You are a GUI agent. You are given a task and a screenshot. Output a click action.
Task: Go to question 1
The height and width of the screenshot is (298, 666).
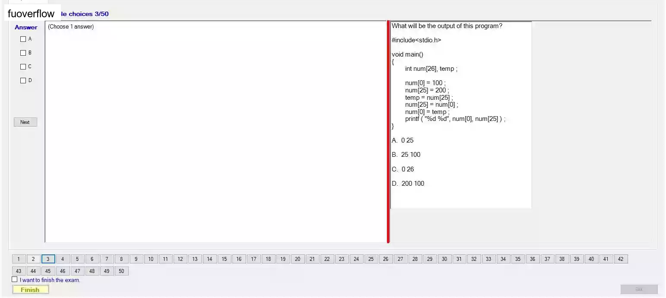click(19, 259)
